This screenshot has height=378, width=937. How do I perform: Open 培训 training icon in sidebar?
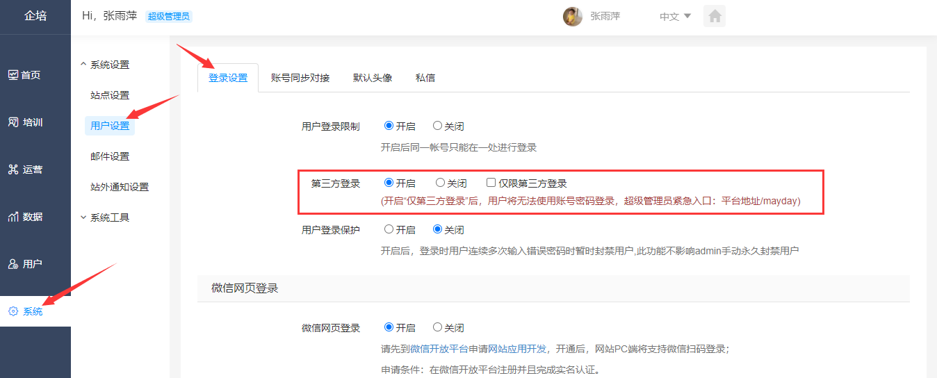click(x=13, y=122)
